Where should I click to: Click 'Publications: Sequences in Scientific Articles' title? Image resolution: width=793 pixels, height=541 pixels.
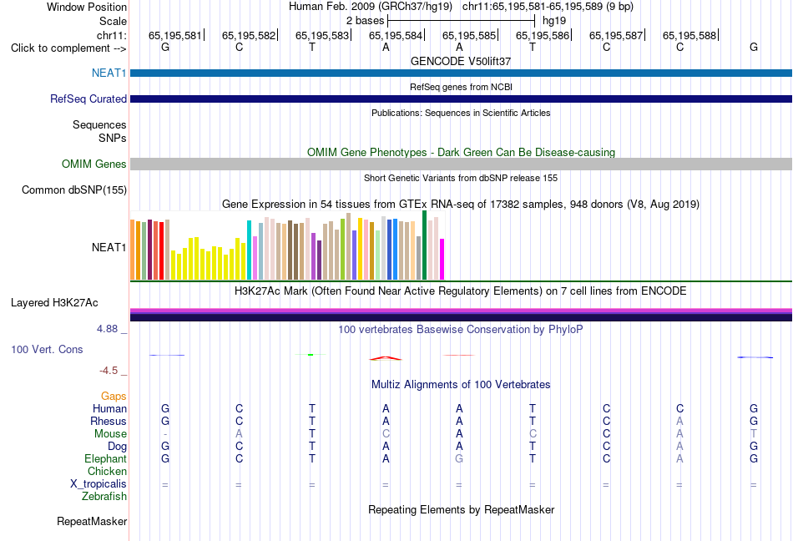coord(461,113)
